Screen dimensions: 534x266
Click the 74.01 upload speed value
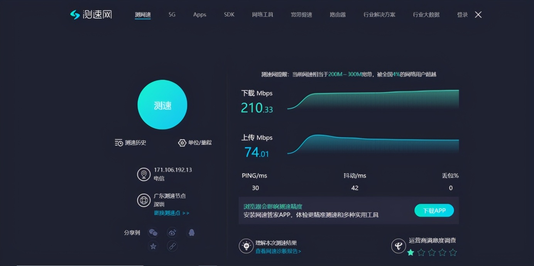[x=257, y=152]
